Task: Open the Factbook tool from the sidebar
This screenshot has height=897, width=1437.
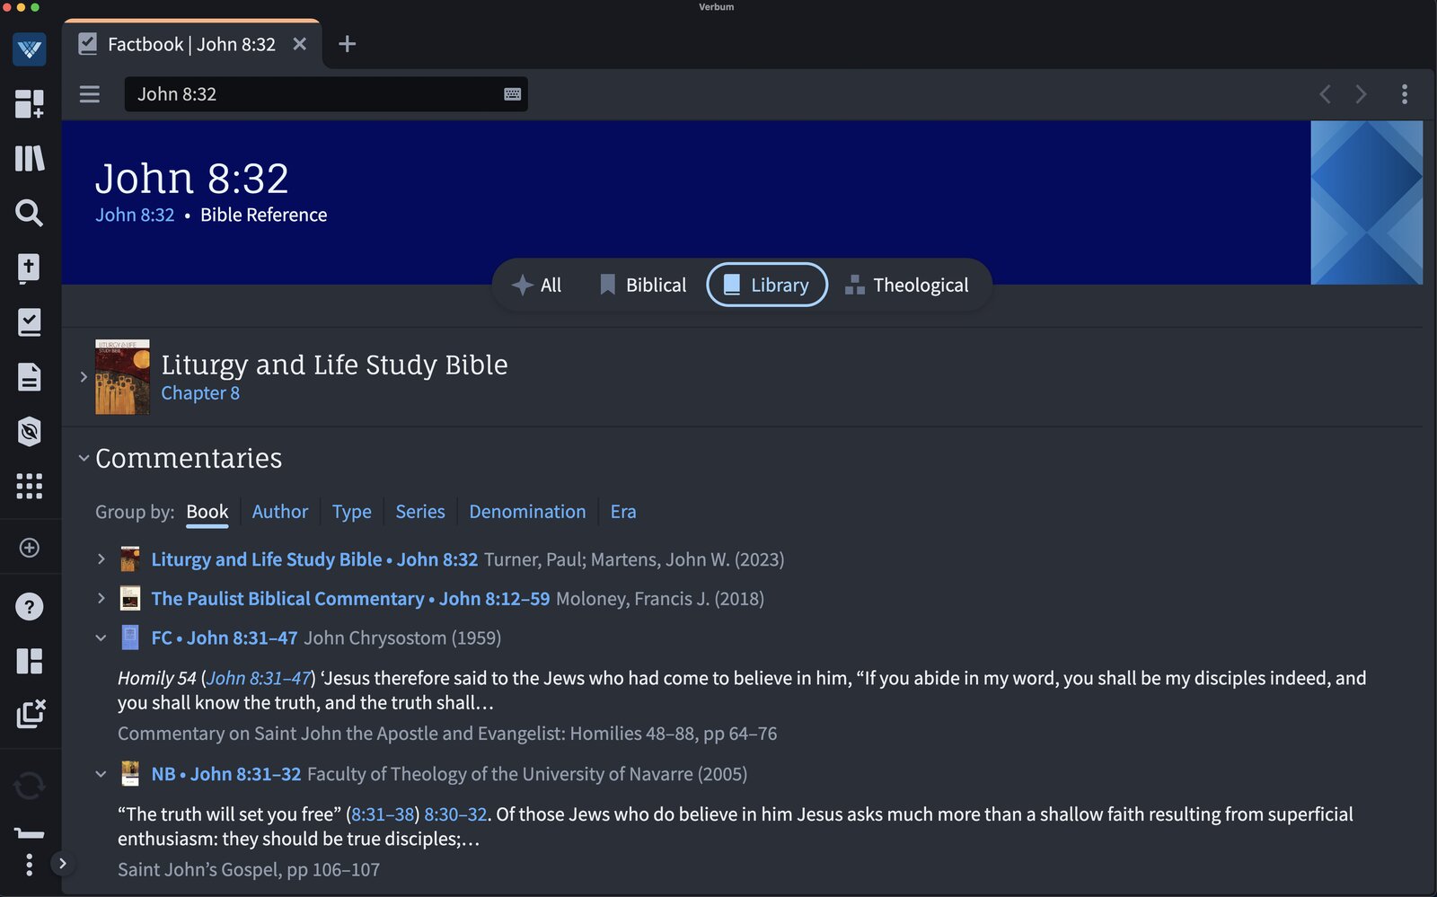Action: pos(30,322)
